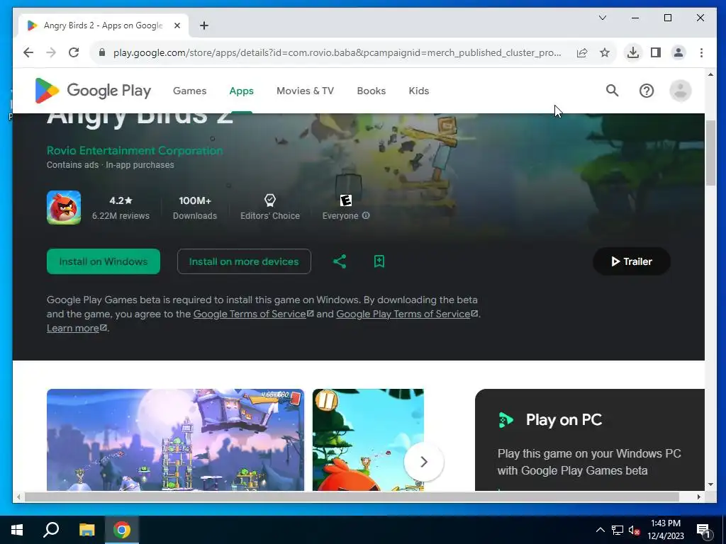Show hidden system tray icons
The image size is (726, 544).
click(600, 530)
